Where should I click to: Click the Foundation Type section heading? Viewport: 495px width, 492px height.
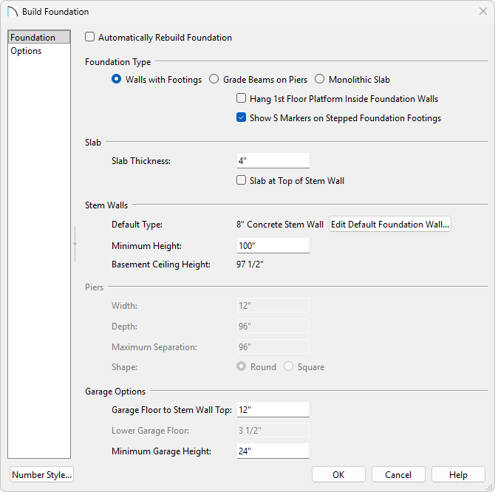pyautogui.click(x=117, y=62)
